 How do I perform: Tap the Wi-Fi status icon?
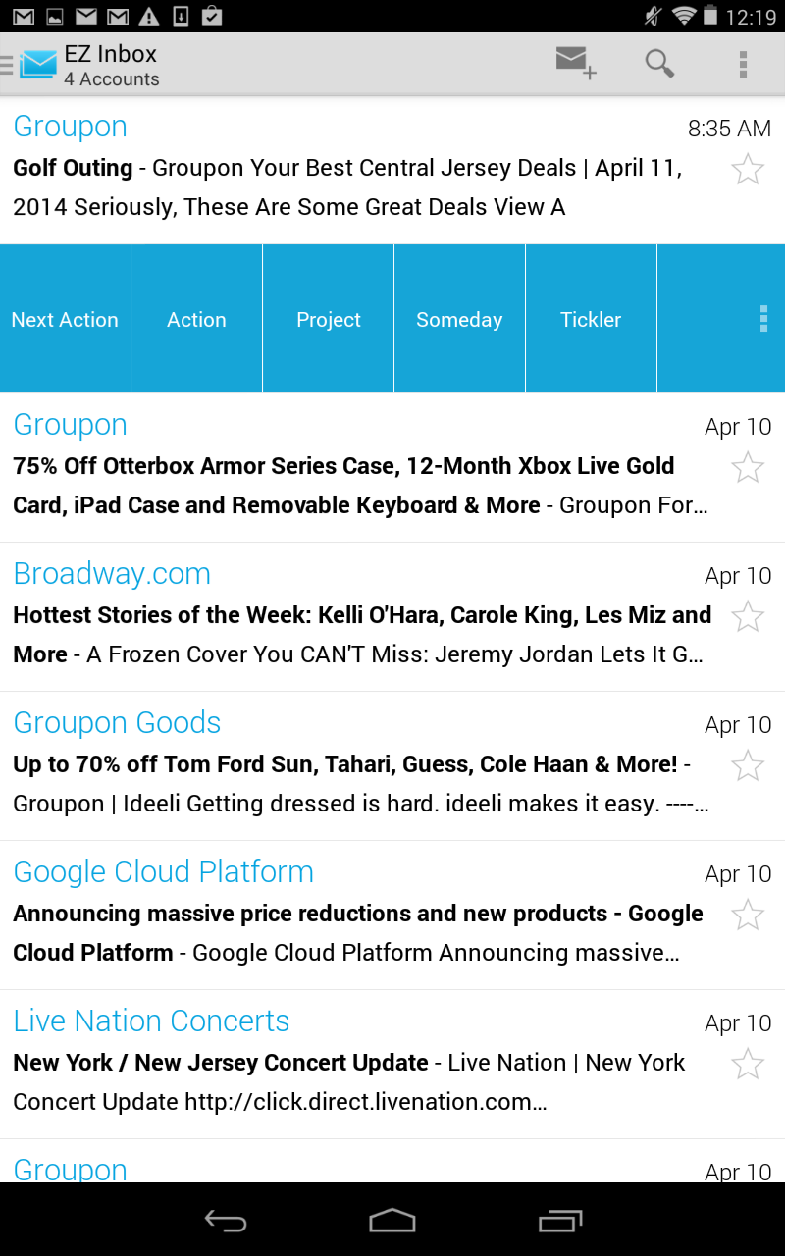coord(683,16)
